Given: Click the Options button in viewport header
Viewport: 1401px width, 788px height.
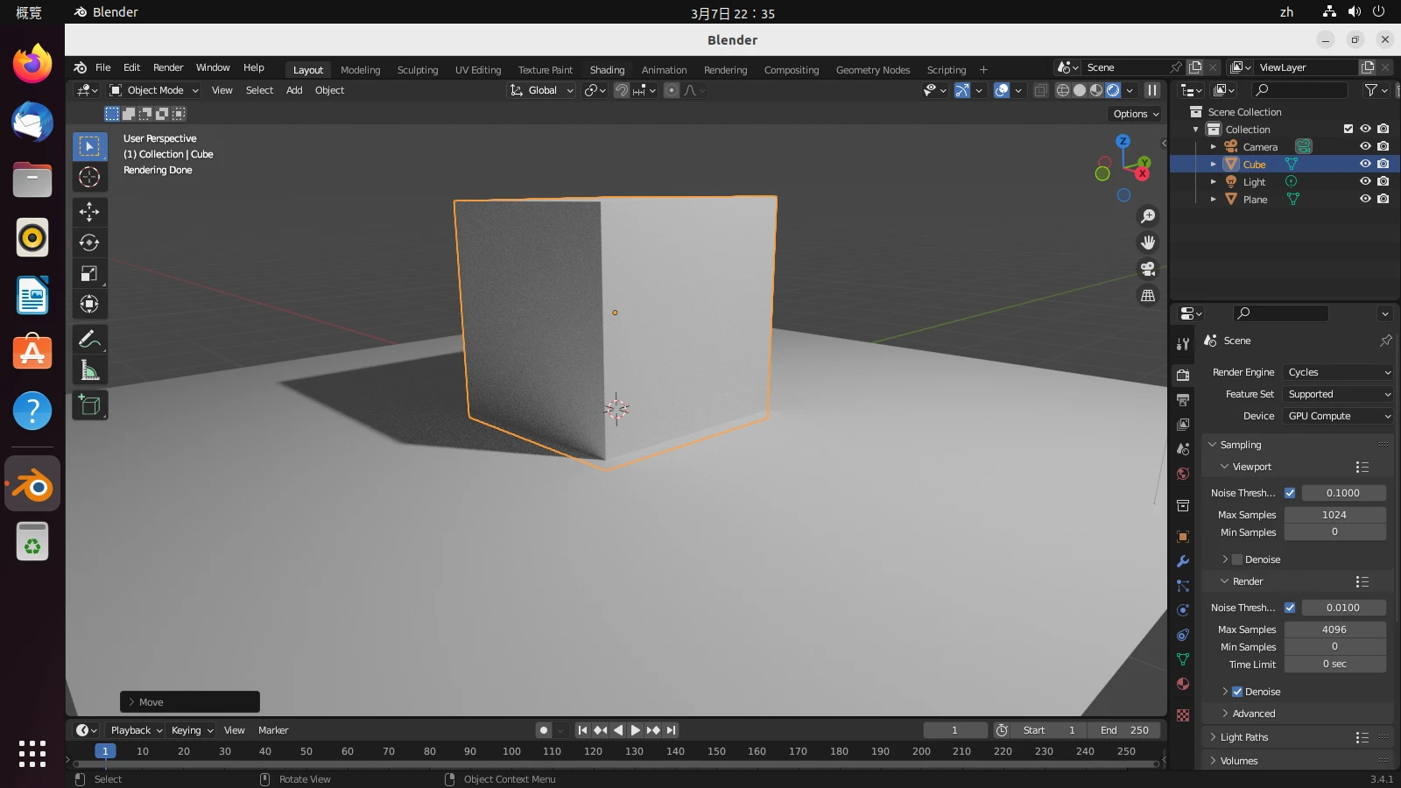Looking at the screenshot, I should coord(1136,114).
